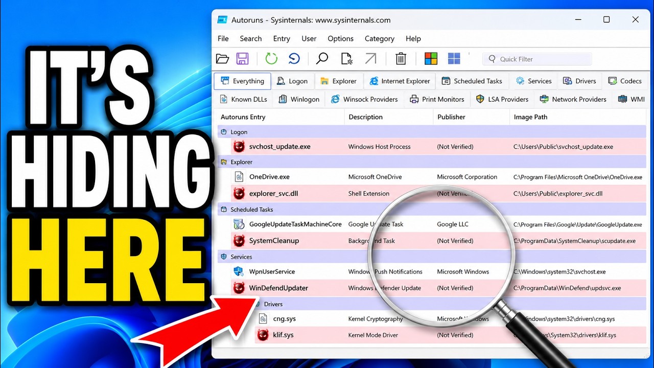Click the Find magnifier toolbar icon
Image resolution: width=654 pixels, height=368 pixels.
pos(322,59)
